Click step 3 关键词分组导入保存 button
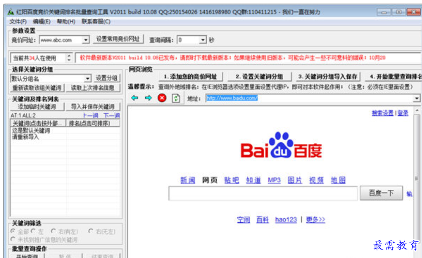This screenshot has height=258, width=422. [328, 77]
